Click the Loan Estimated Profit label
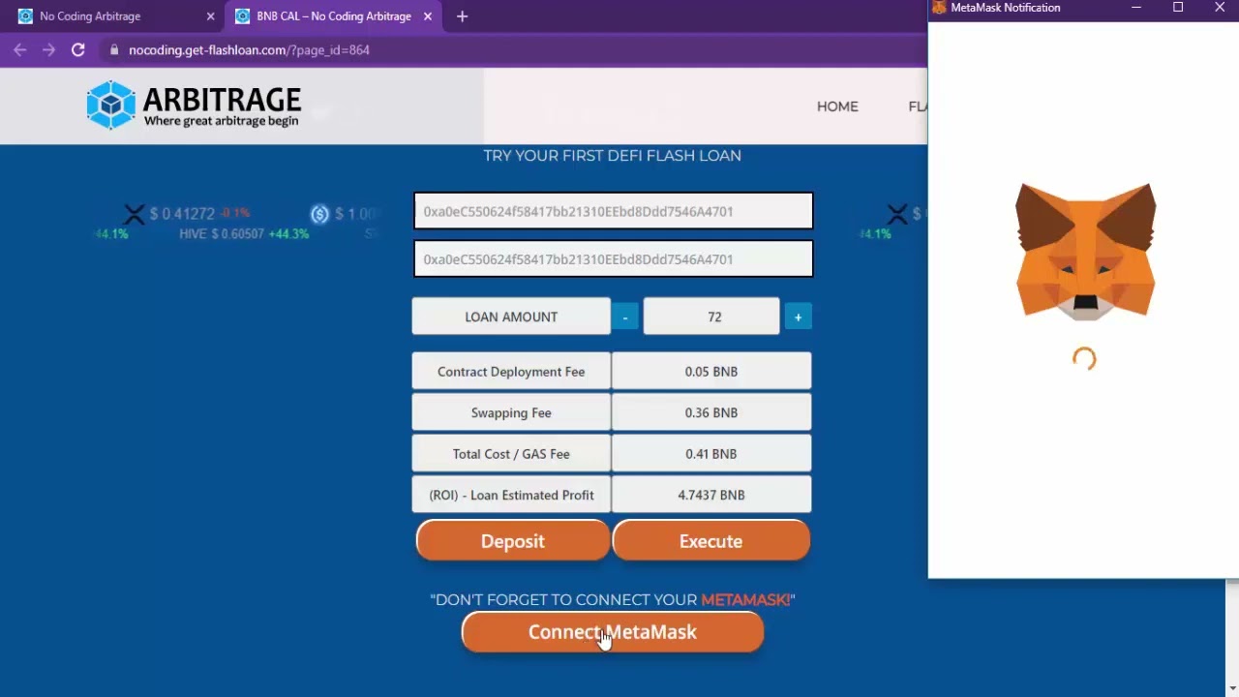 pyautogui.click(x=511, y=495)
